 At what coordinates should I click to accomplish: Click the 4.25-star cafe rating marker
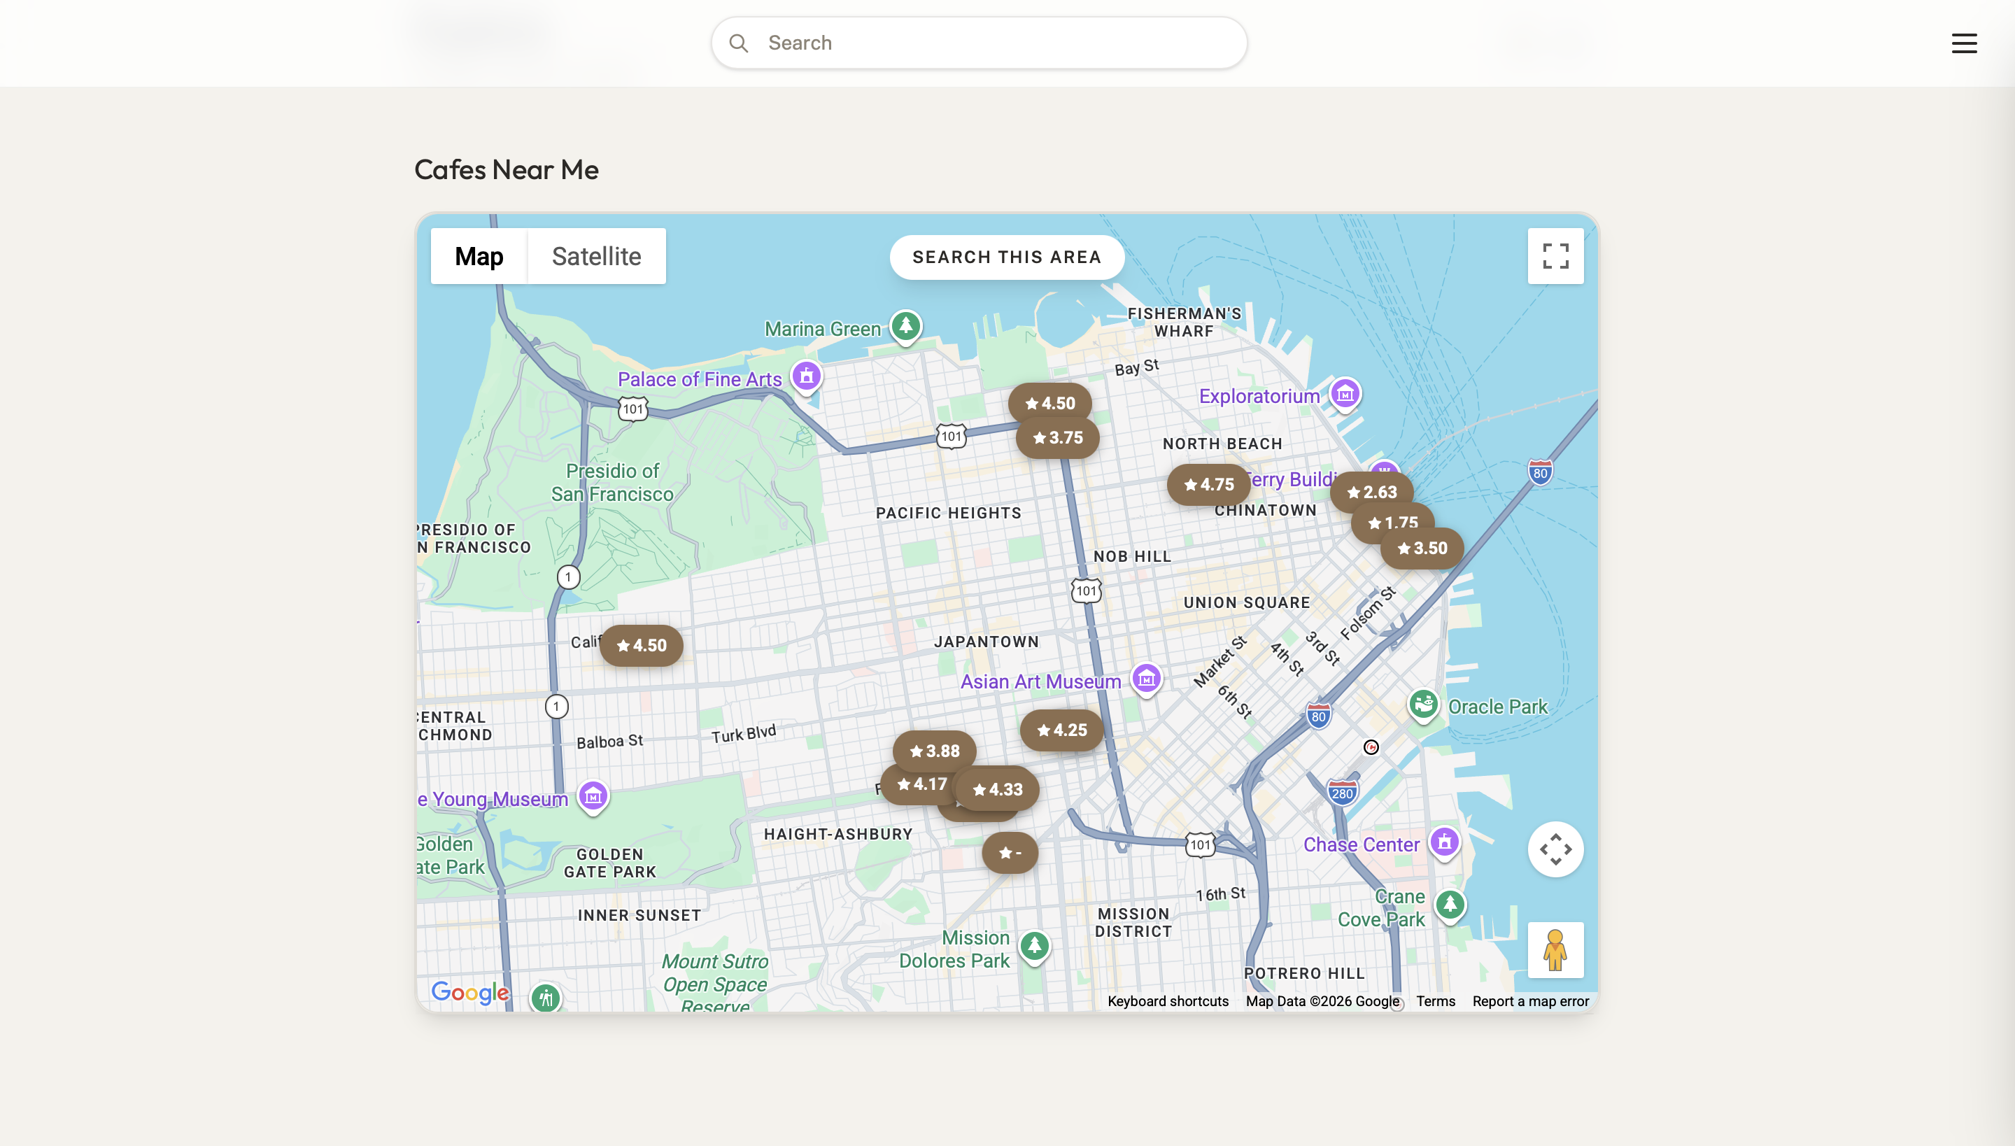(x=1060, y=730)
